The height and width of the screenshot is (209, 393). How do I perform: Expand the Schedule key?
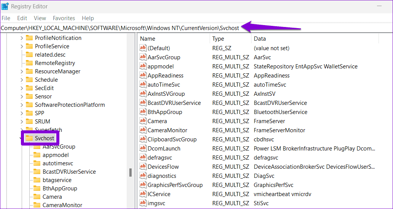point(22,80)
